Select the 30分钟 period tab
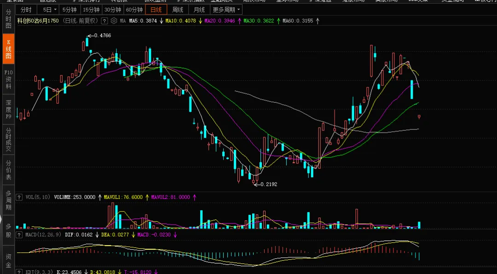This screenshot has width=497, height=274. (113, 10)
